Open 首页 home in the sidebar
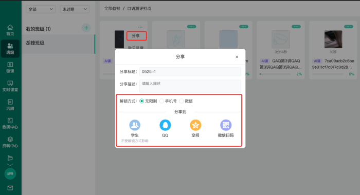This screenshot has height=195, width=360. (x=10, y=30)
